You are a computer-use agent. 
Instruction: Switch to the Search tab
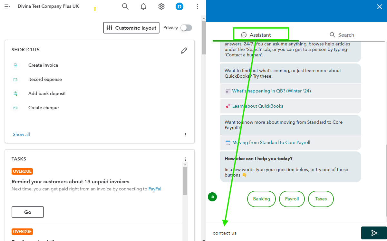tap(342, 35)
